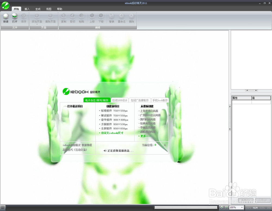
Task: Click 更多 templates link
Action: 145,136
